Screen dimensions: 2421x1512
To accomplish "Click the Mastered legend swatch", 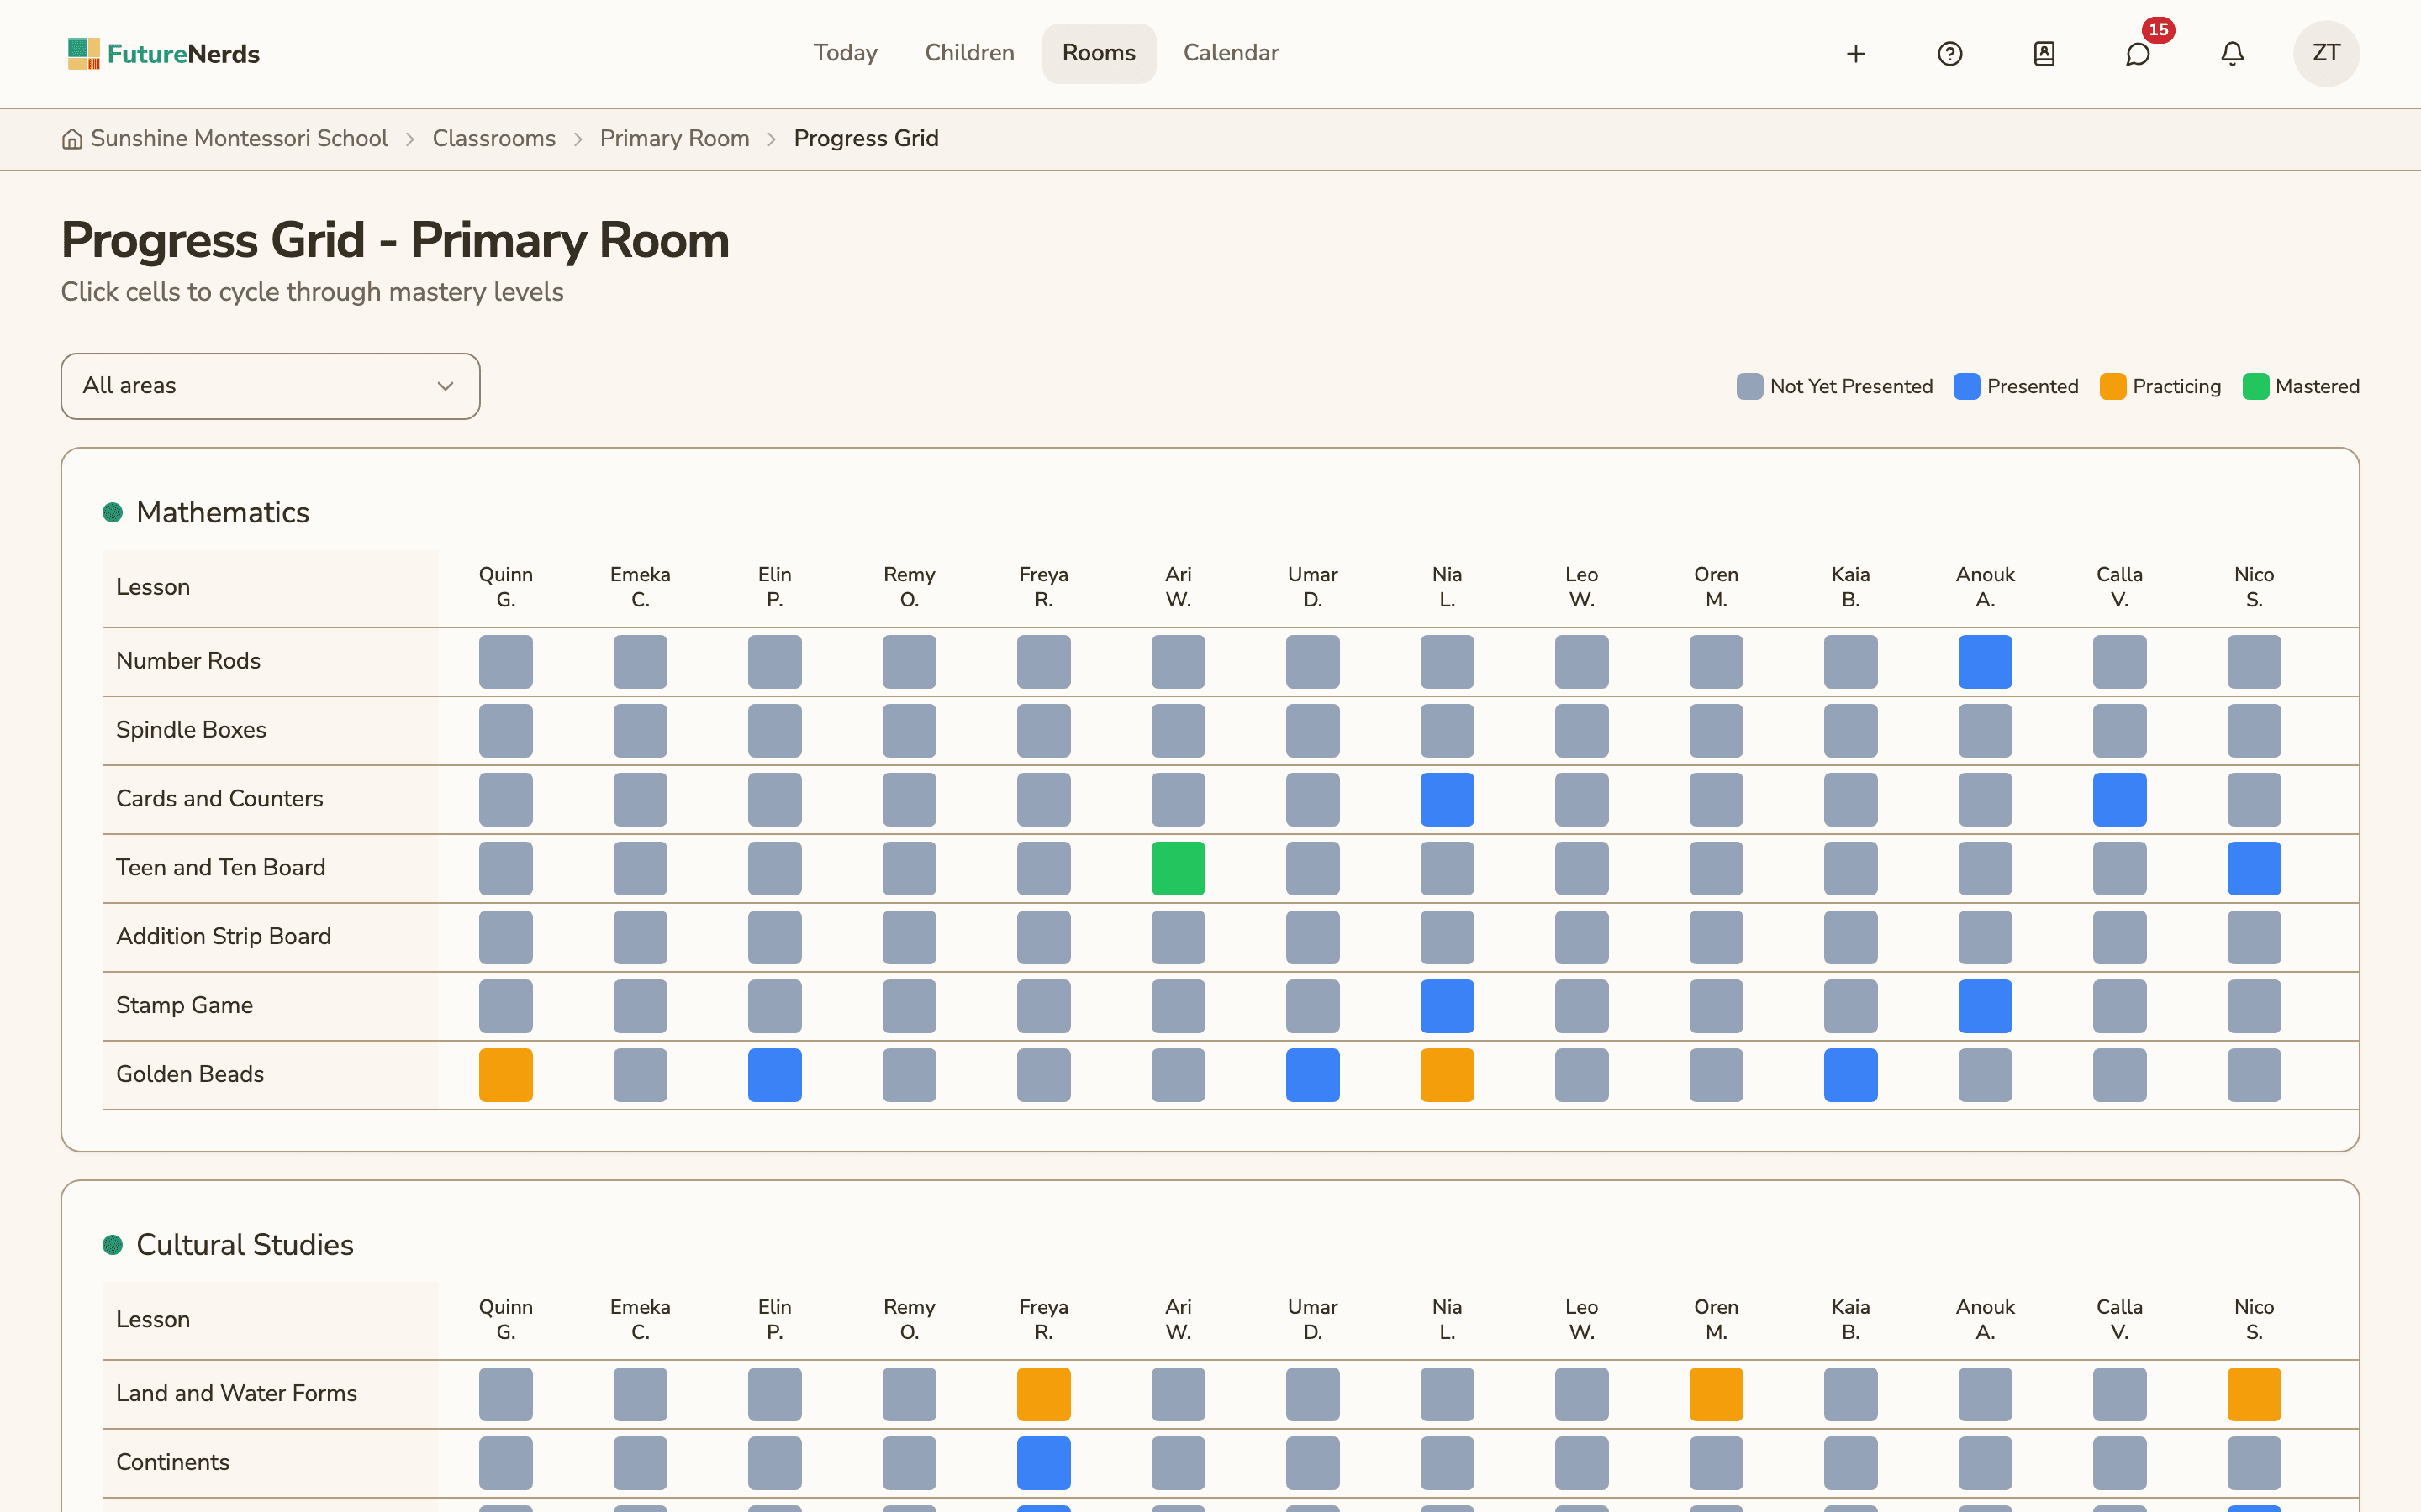I will 2255,387.
